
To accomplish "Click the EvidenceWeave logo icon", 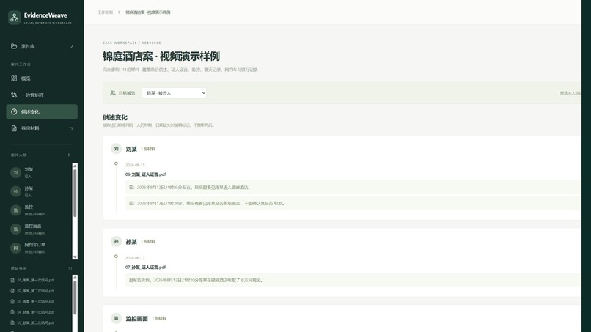I will (15, 18).
